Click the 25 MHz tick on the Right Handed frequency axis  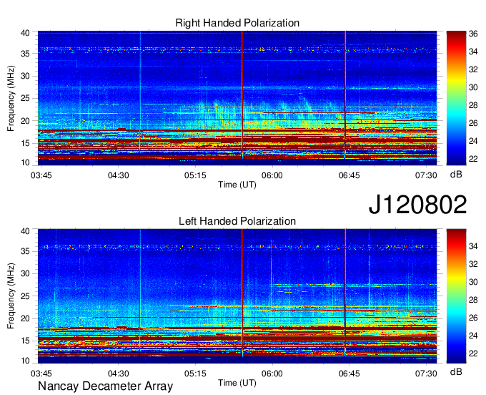pyautogui.click(x=25, y=99)
